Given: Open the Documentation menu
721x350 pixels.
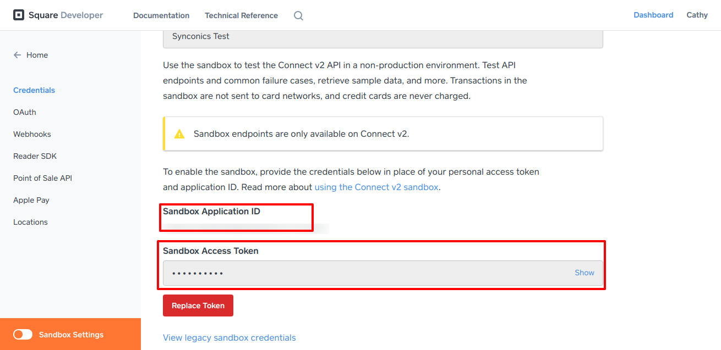Looking at the screenshot, I should [161, 15].
